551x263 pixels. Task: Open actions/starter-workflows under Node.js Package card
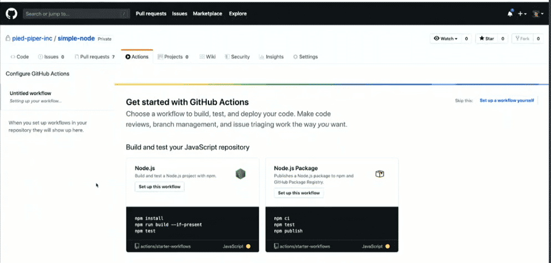click(x=302, y=246)
